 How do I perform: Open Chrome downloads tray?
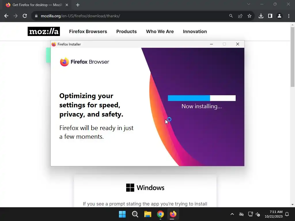pos(261,16)
